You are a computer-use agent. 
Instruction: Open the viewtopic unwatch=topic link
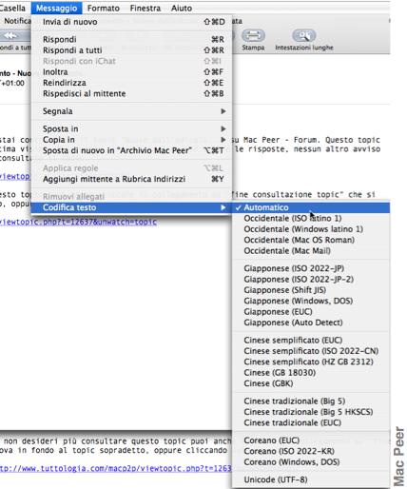(x=78, y=222)
